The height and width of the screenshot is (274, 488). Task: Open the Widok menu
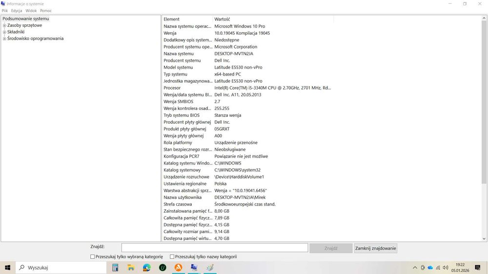coord(31,11)
